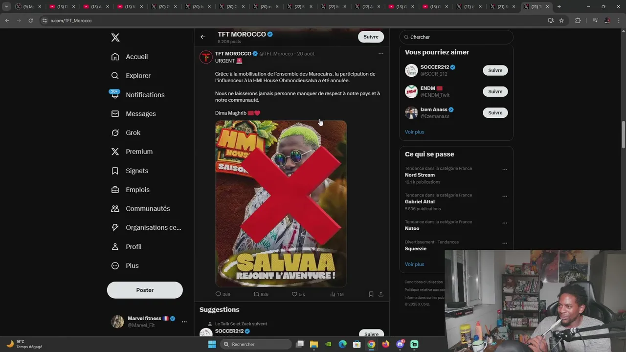Open File Explorer from taskbar

[314, 344]
